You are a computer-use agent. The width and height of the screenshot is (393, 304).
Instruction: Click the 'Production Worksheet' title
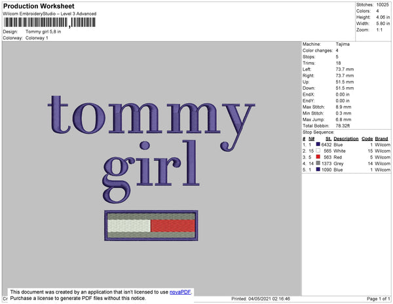(39, 6)
